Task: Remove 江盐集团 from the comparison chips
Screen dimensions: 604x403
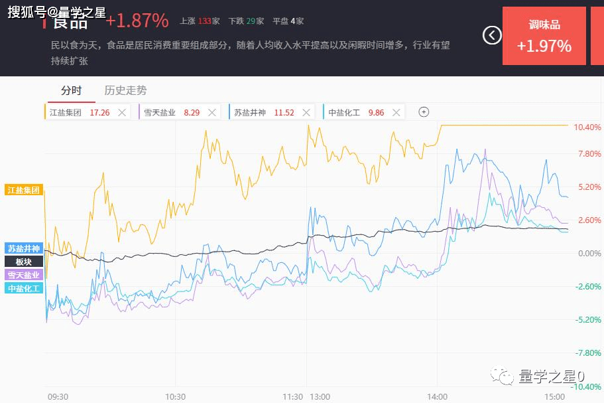Action: 122,112
